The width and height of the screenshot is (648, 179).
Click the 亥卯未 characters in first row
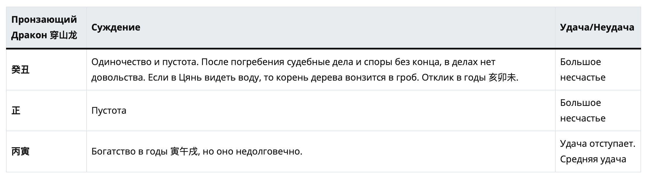[502, 78]
